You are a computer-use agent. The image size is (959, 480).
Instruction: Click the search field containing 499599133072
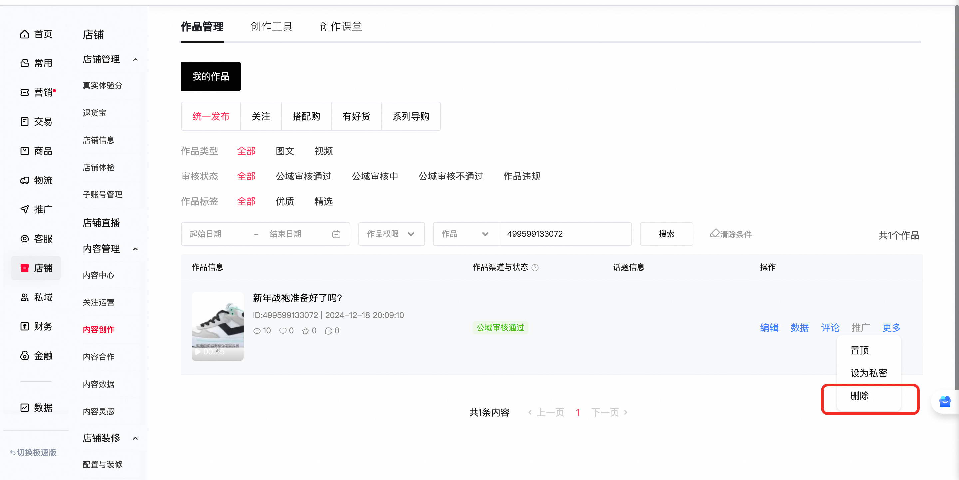pos(565,234)
